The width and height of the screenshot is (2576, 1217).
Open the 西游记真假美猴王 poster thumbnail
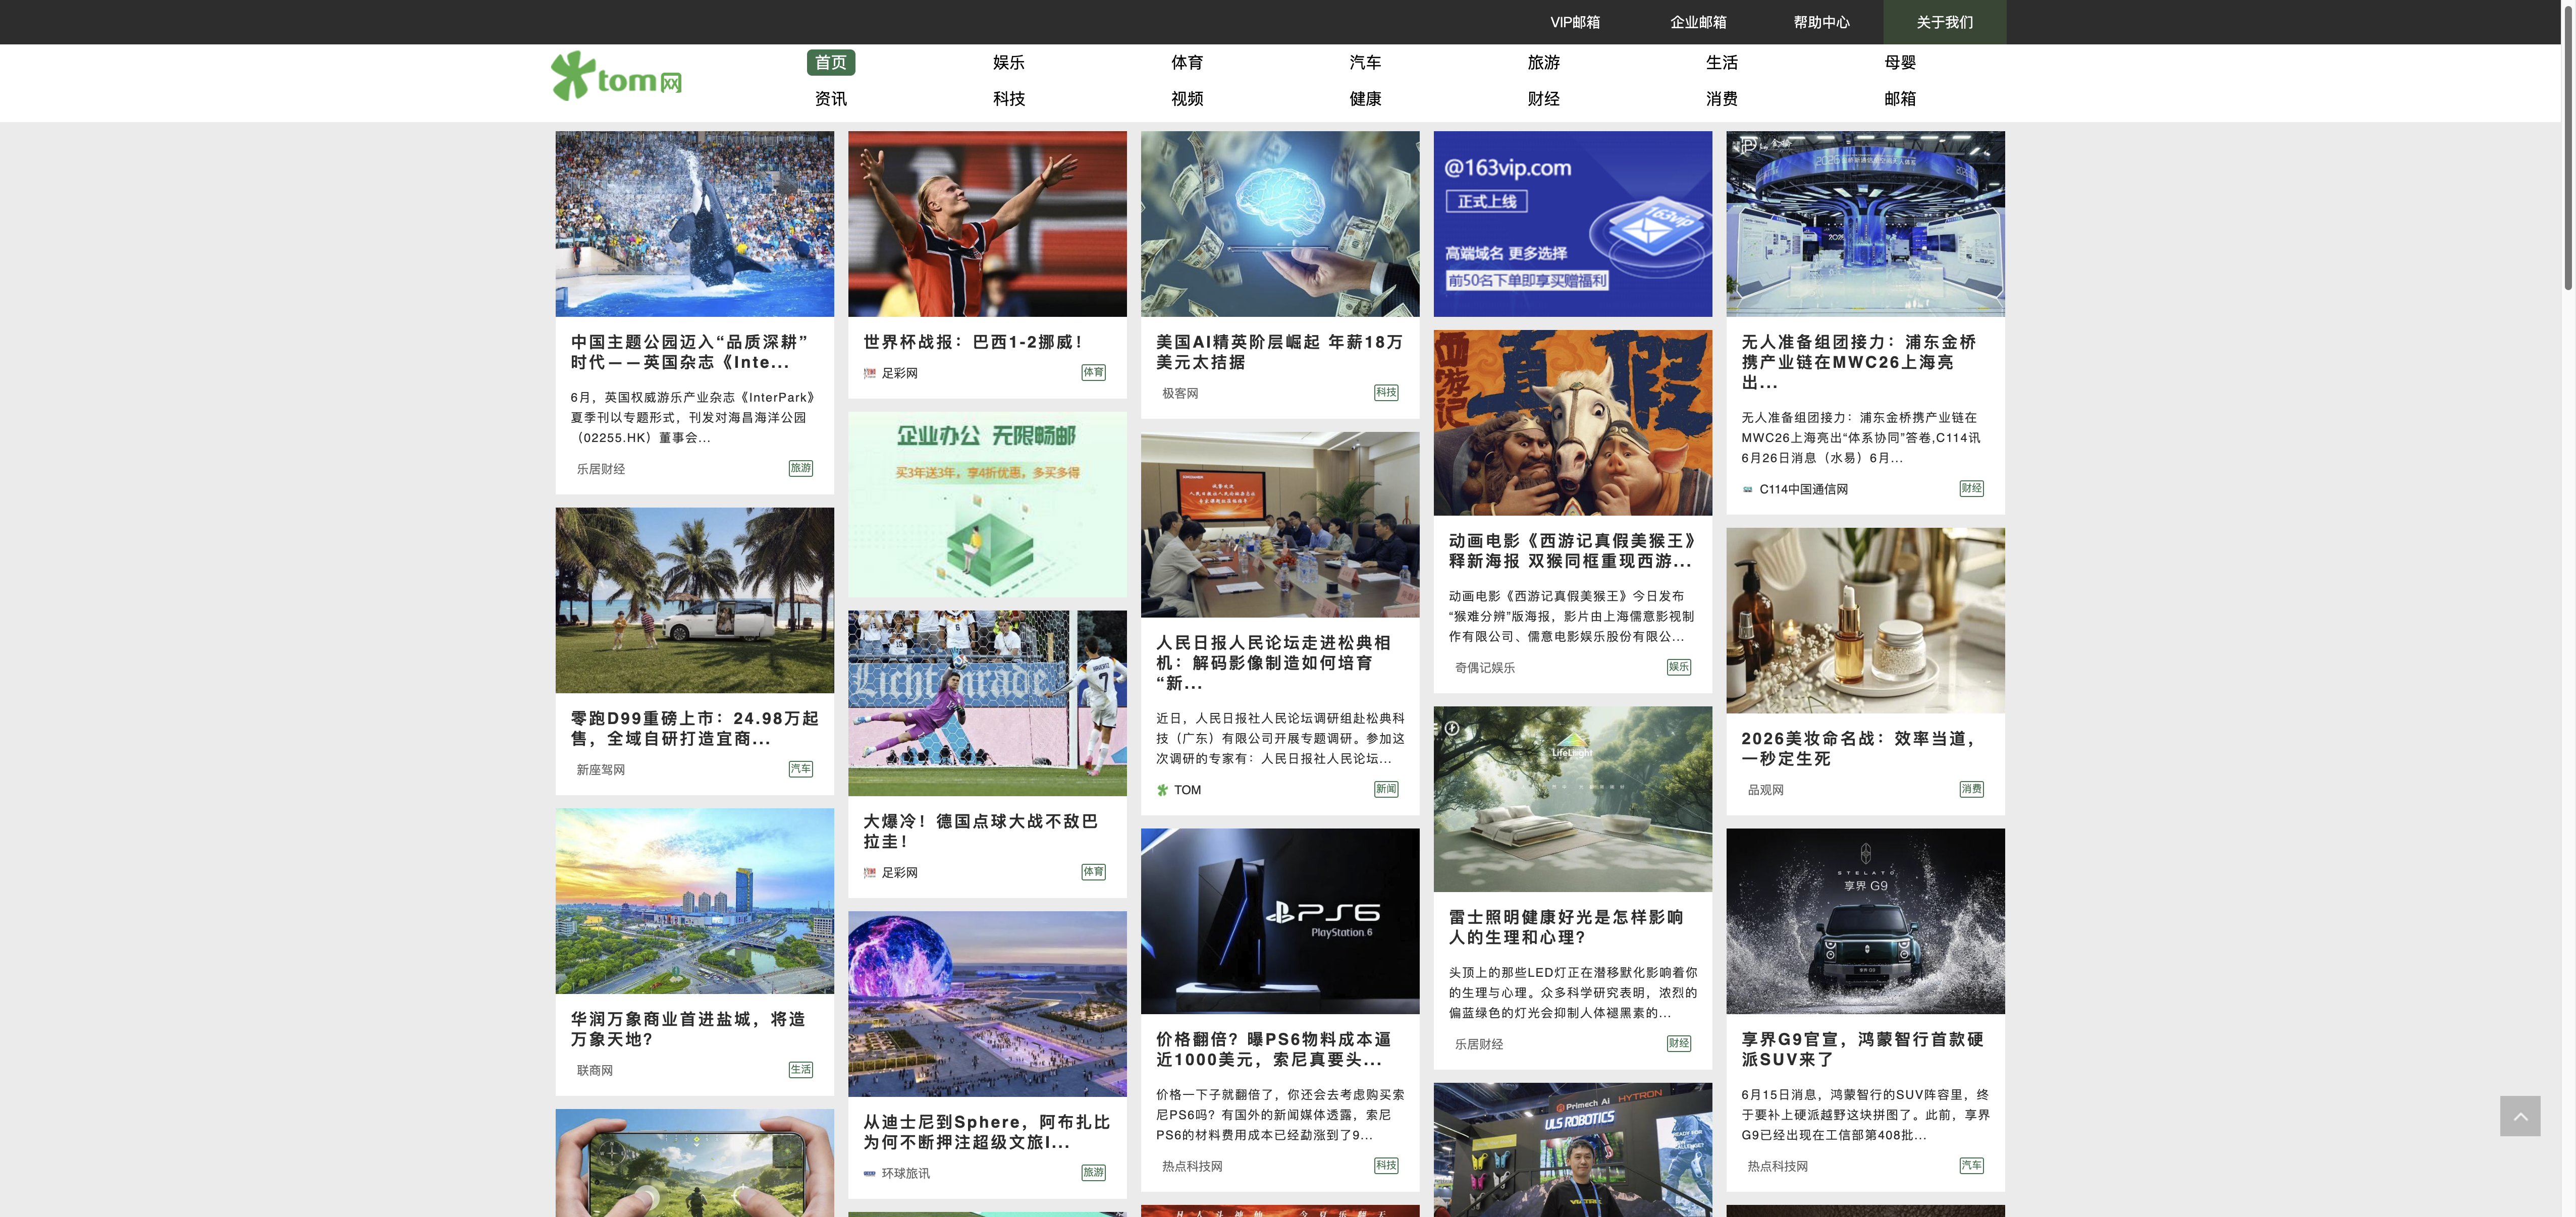point(1572,423)
